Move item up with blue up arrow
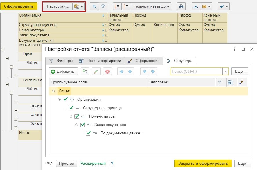This screenshot has height=170, width=257. click(x=122, y=72)
